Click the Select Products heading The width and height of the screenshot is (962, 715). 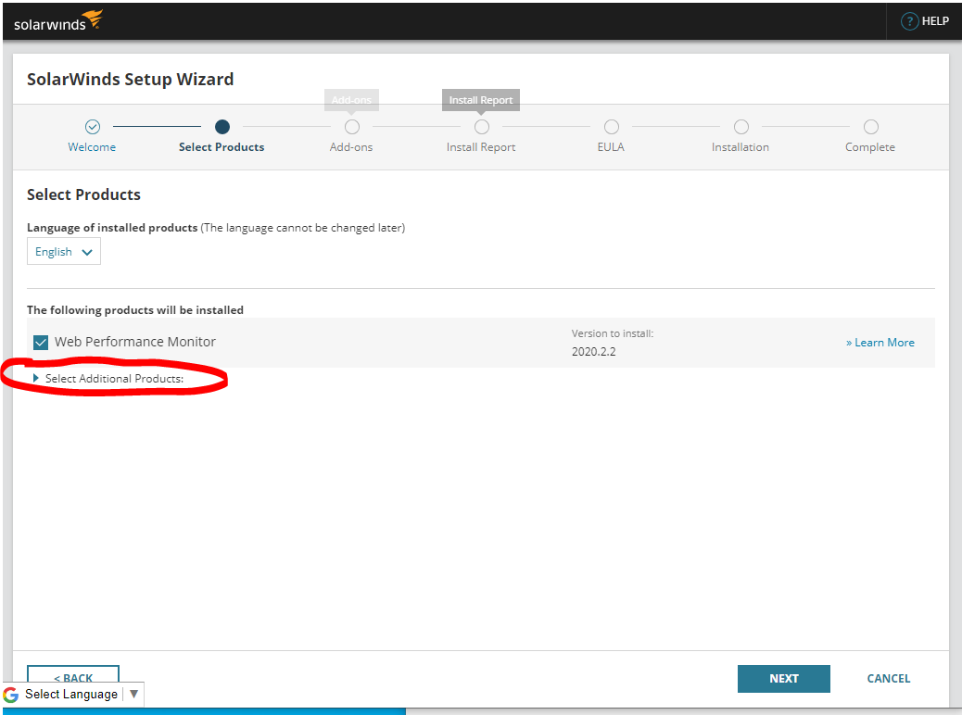[x=83, y=194]
